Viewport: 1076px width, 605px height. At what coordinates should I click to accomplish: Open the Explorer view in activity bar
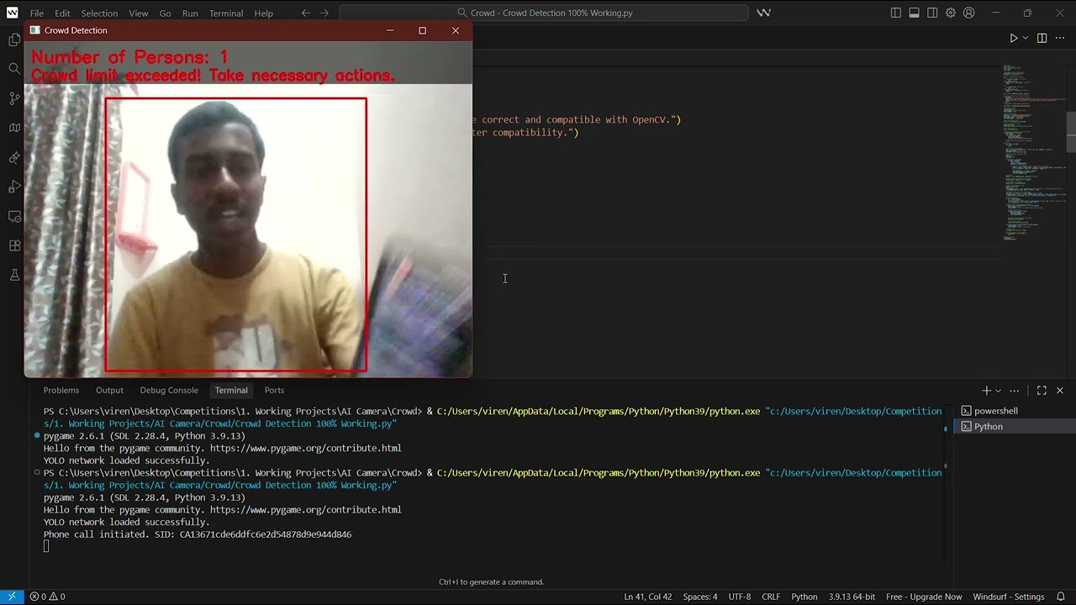tap(14, 39)
